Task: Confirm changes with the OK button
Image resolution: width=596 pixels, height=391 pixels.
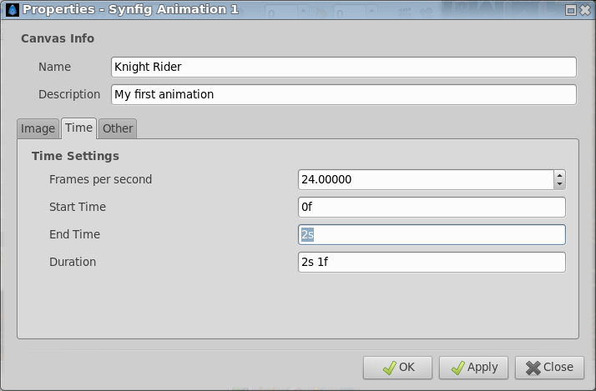Action: [x=397, y=368]
